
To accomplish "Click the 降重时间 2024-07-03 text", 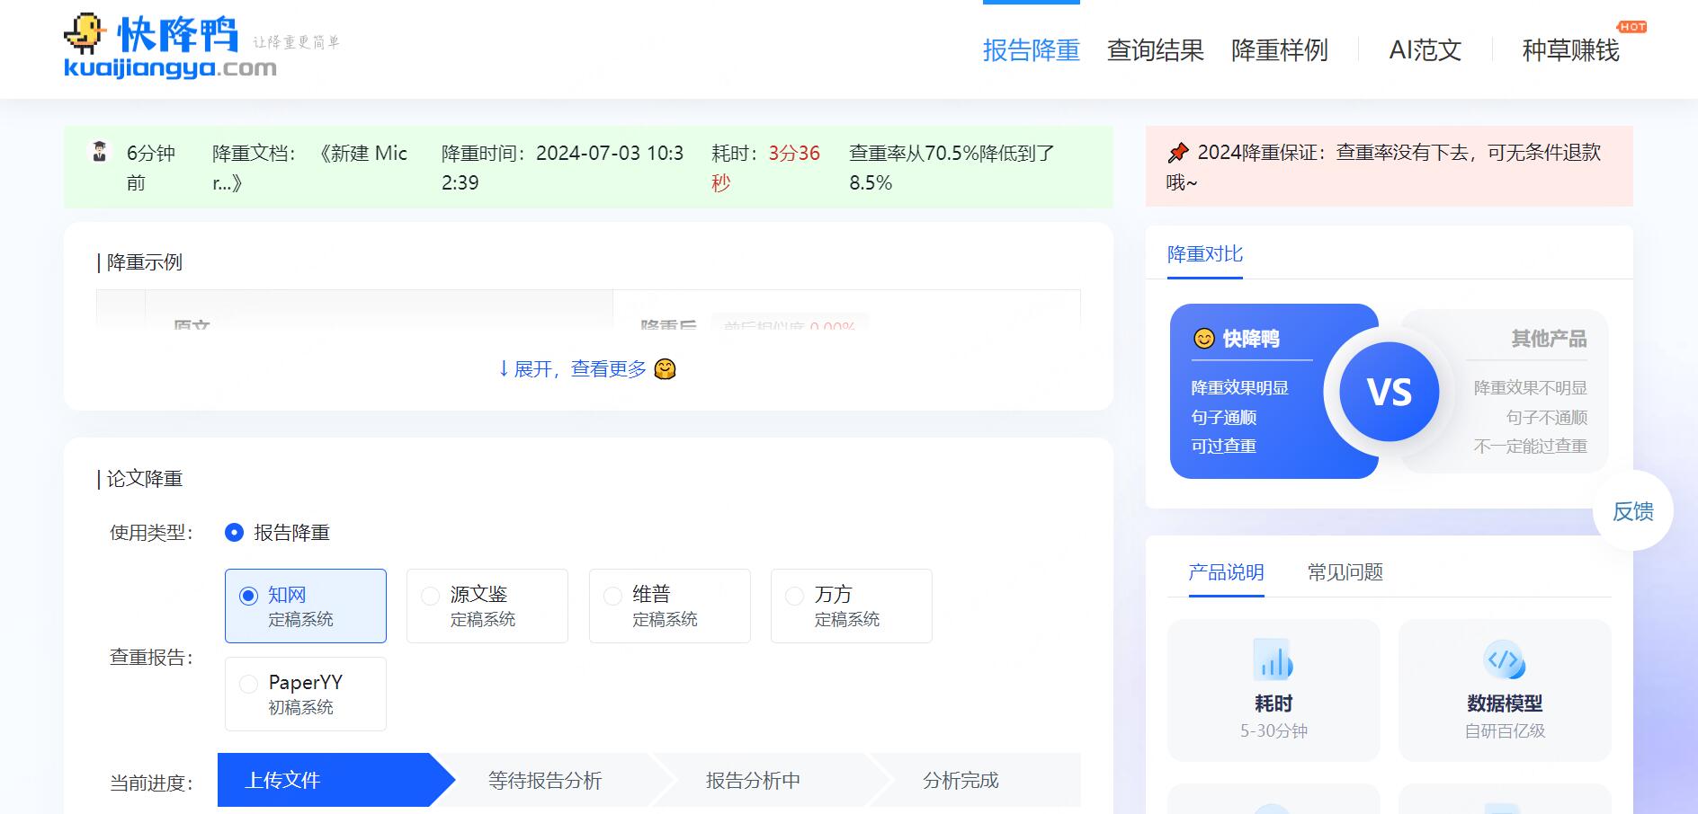I will tap(563, 167).
